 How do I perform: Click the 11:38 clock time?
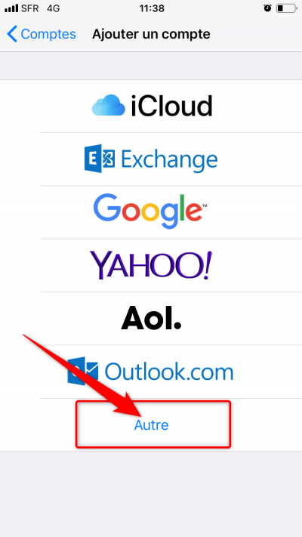tap(151, 8)
